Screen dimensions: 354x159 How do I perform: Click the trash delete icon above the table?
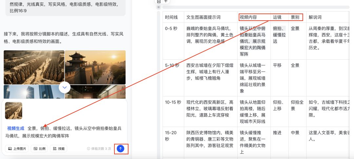click(x=159, y=1)
